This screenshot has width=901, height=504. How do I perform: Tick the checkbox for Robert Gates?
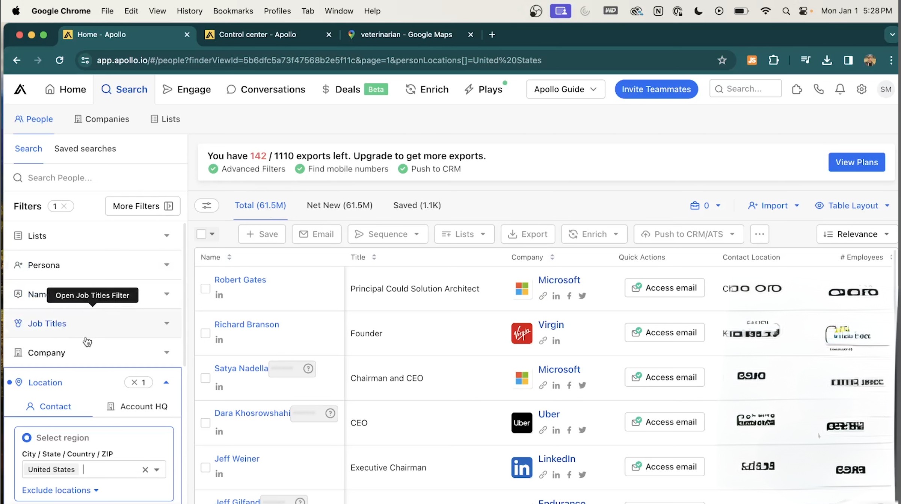205,289
